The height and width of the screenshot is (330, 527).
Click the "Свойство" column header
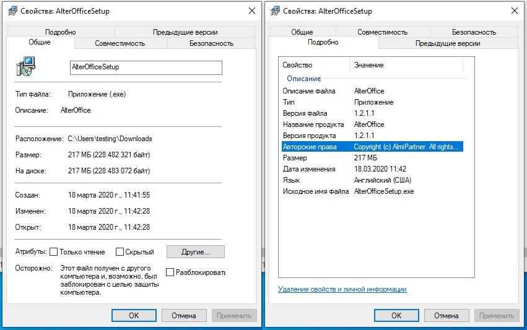click(297, 65)
